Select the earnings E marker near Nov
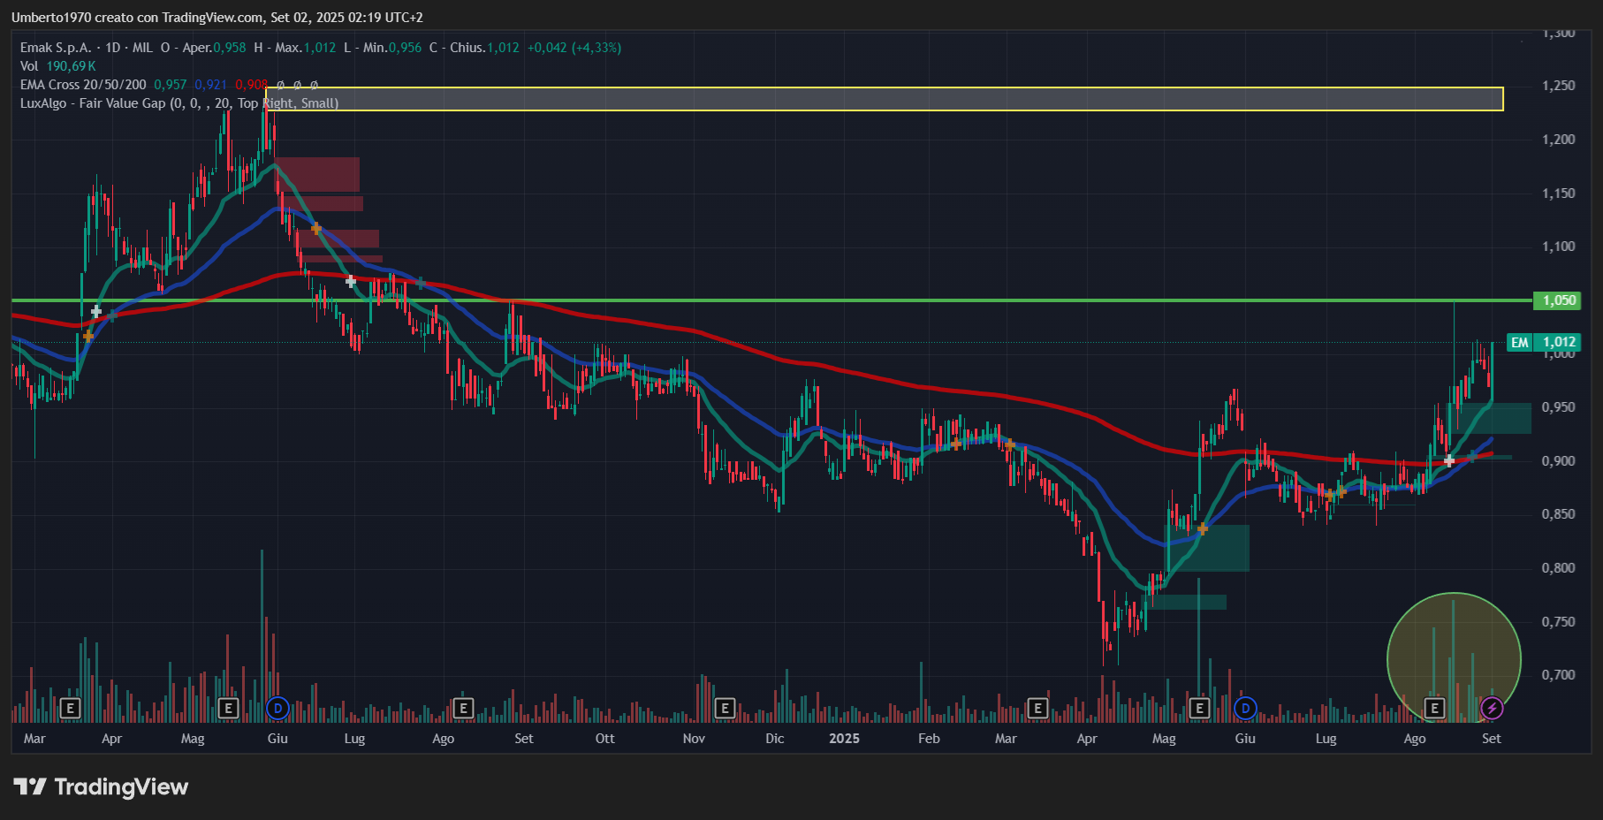1603x820 pixels. (725, 708)
